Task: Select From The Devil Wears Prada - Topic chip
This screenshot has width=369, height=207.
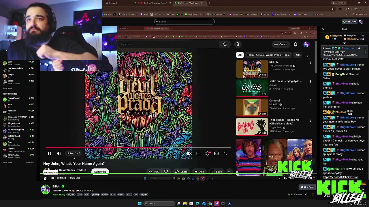Action: pos(268,55)
